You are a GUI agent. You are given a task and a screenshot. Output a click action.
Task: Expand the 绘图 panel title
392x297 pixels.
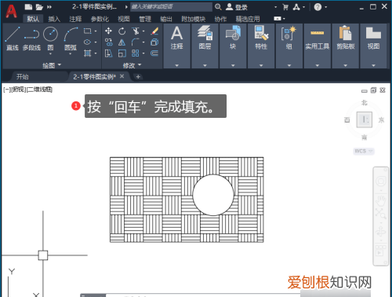pos(52,65)
